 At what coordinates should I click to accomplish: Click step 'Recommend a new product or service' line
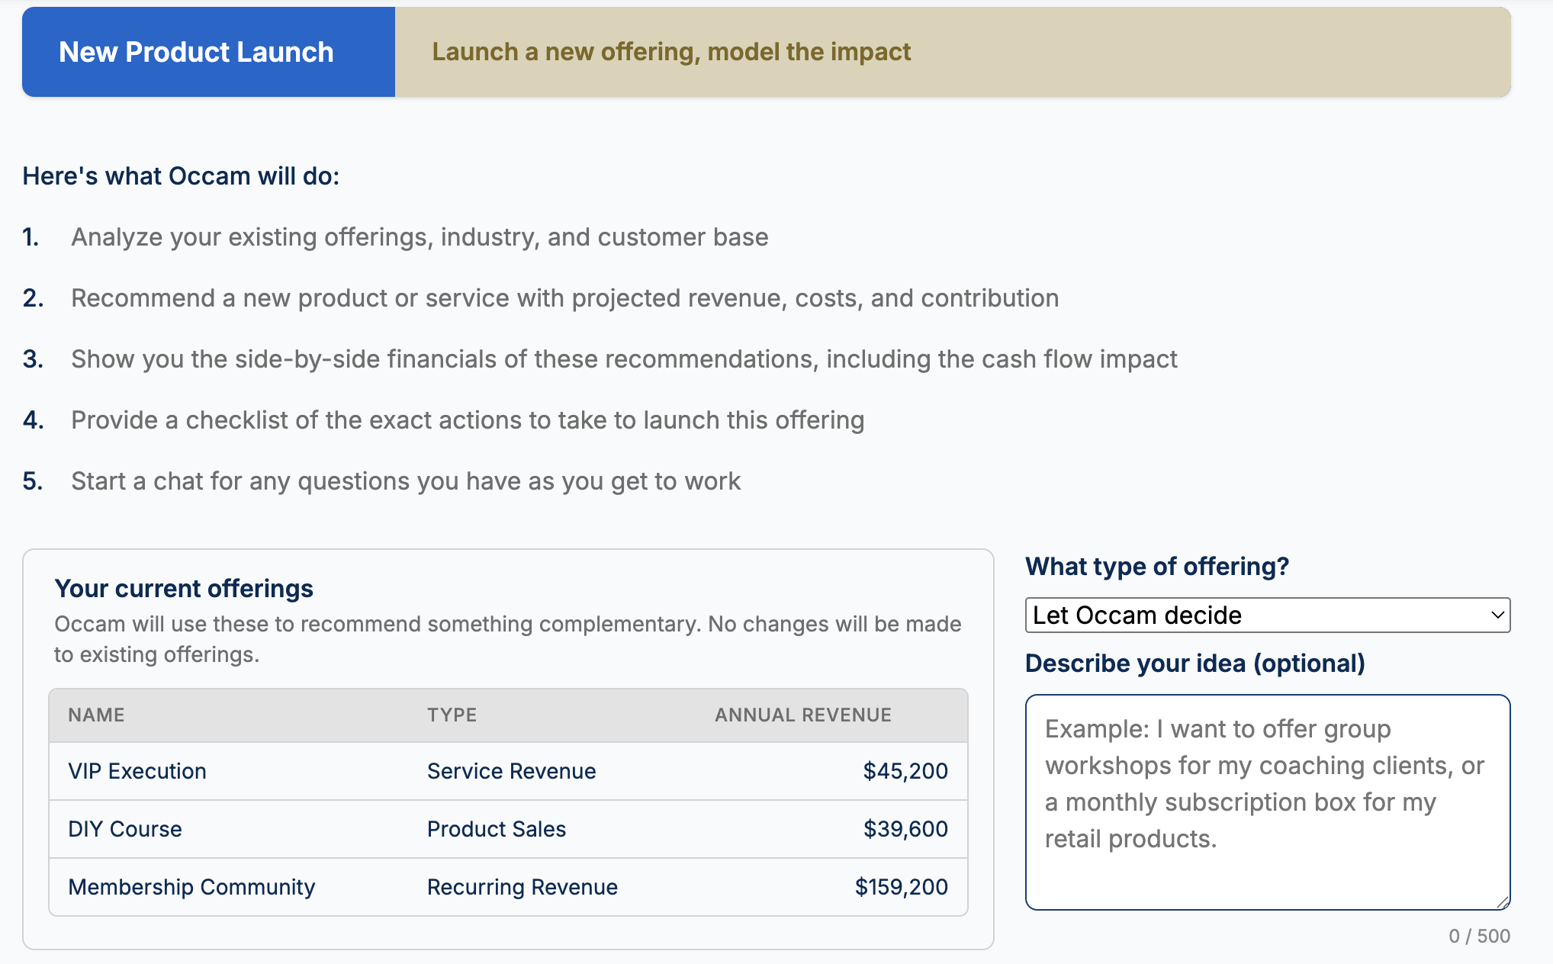564,298
